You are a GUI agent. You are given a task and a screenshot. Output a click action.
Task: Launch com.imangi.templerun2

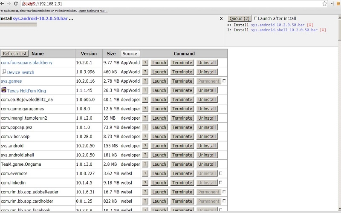click(159, 118)
